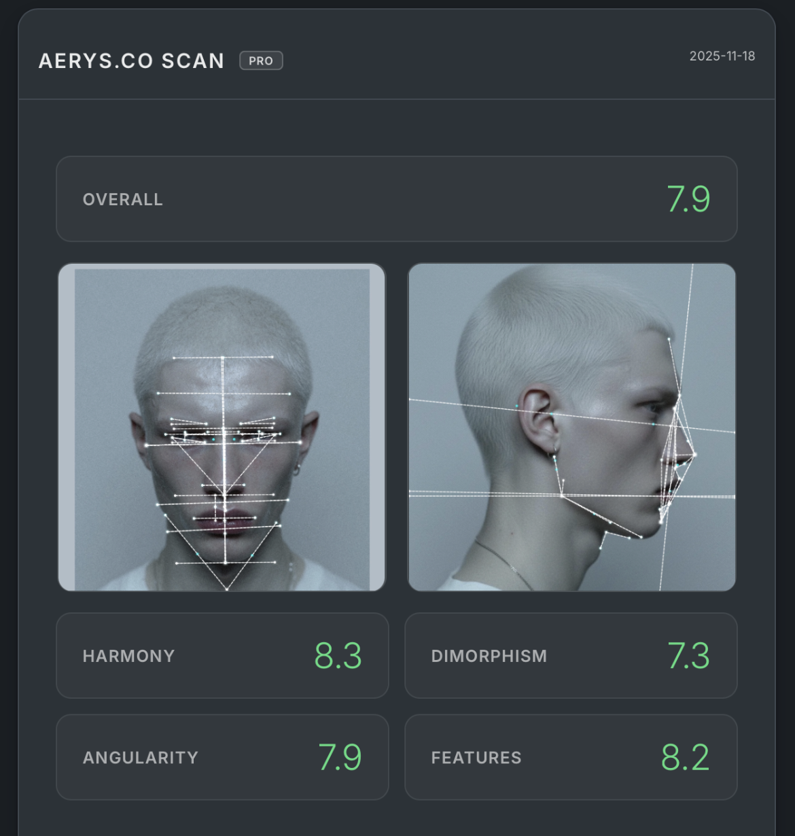Open the side profile scan photo
The height and width of the screenshot is (836, 795).
click(571, 427)
